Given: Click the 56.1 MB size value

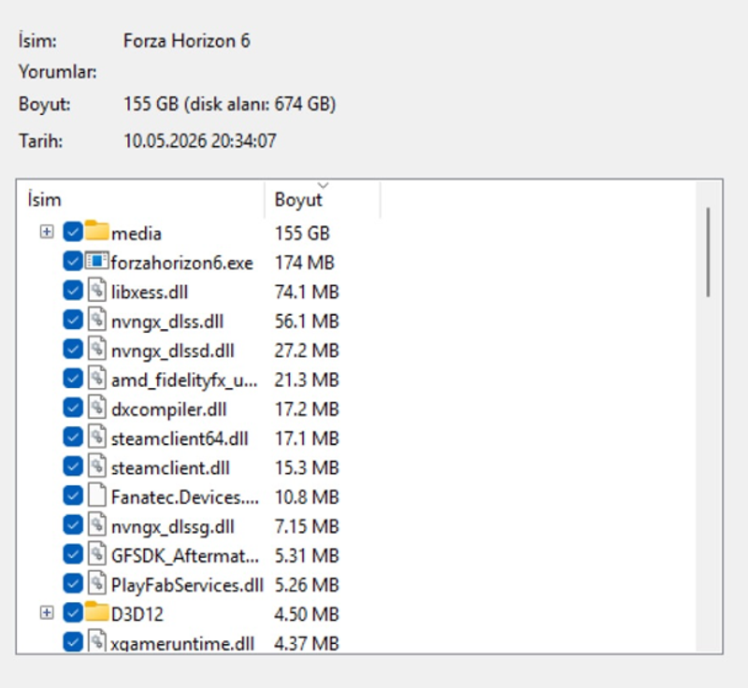Looking at the screenshot, I should click(x=307, y=322).
